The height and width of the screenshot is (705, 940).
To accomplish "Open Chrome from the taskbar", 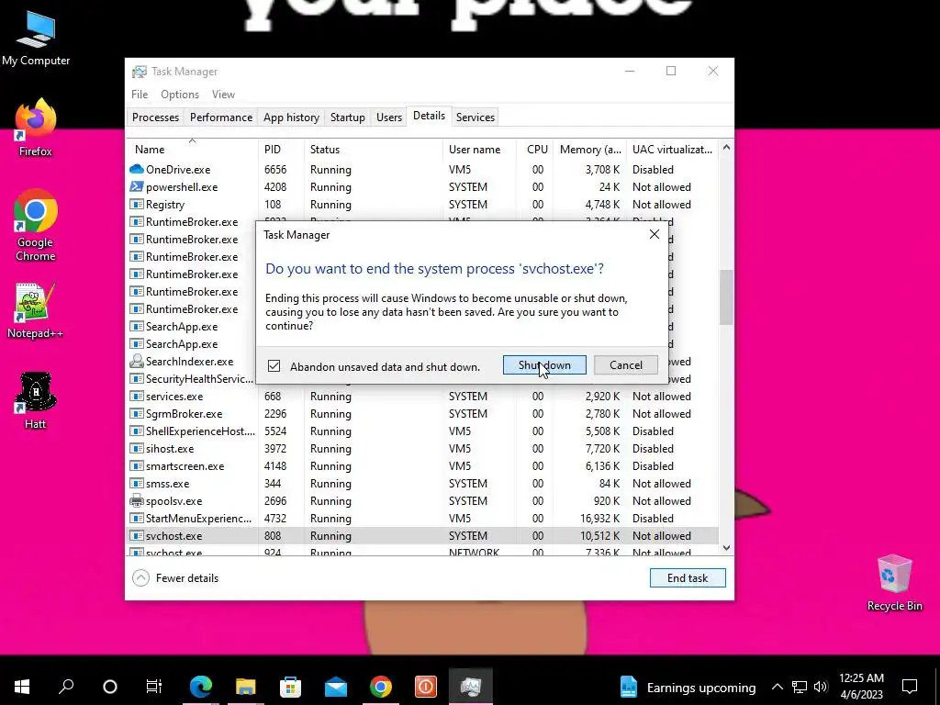I will (381, 687).
